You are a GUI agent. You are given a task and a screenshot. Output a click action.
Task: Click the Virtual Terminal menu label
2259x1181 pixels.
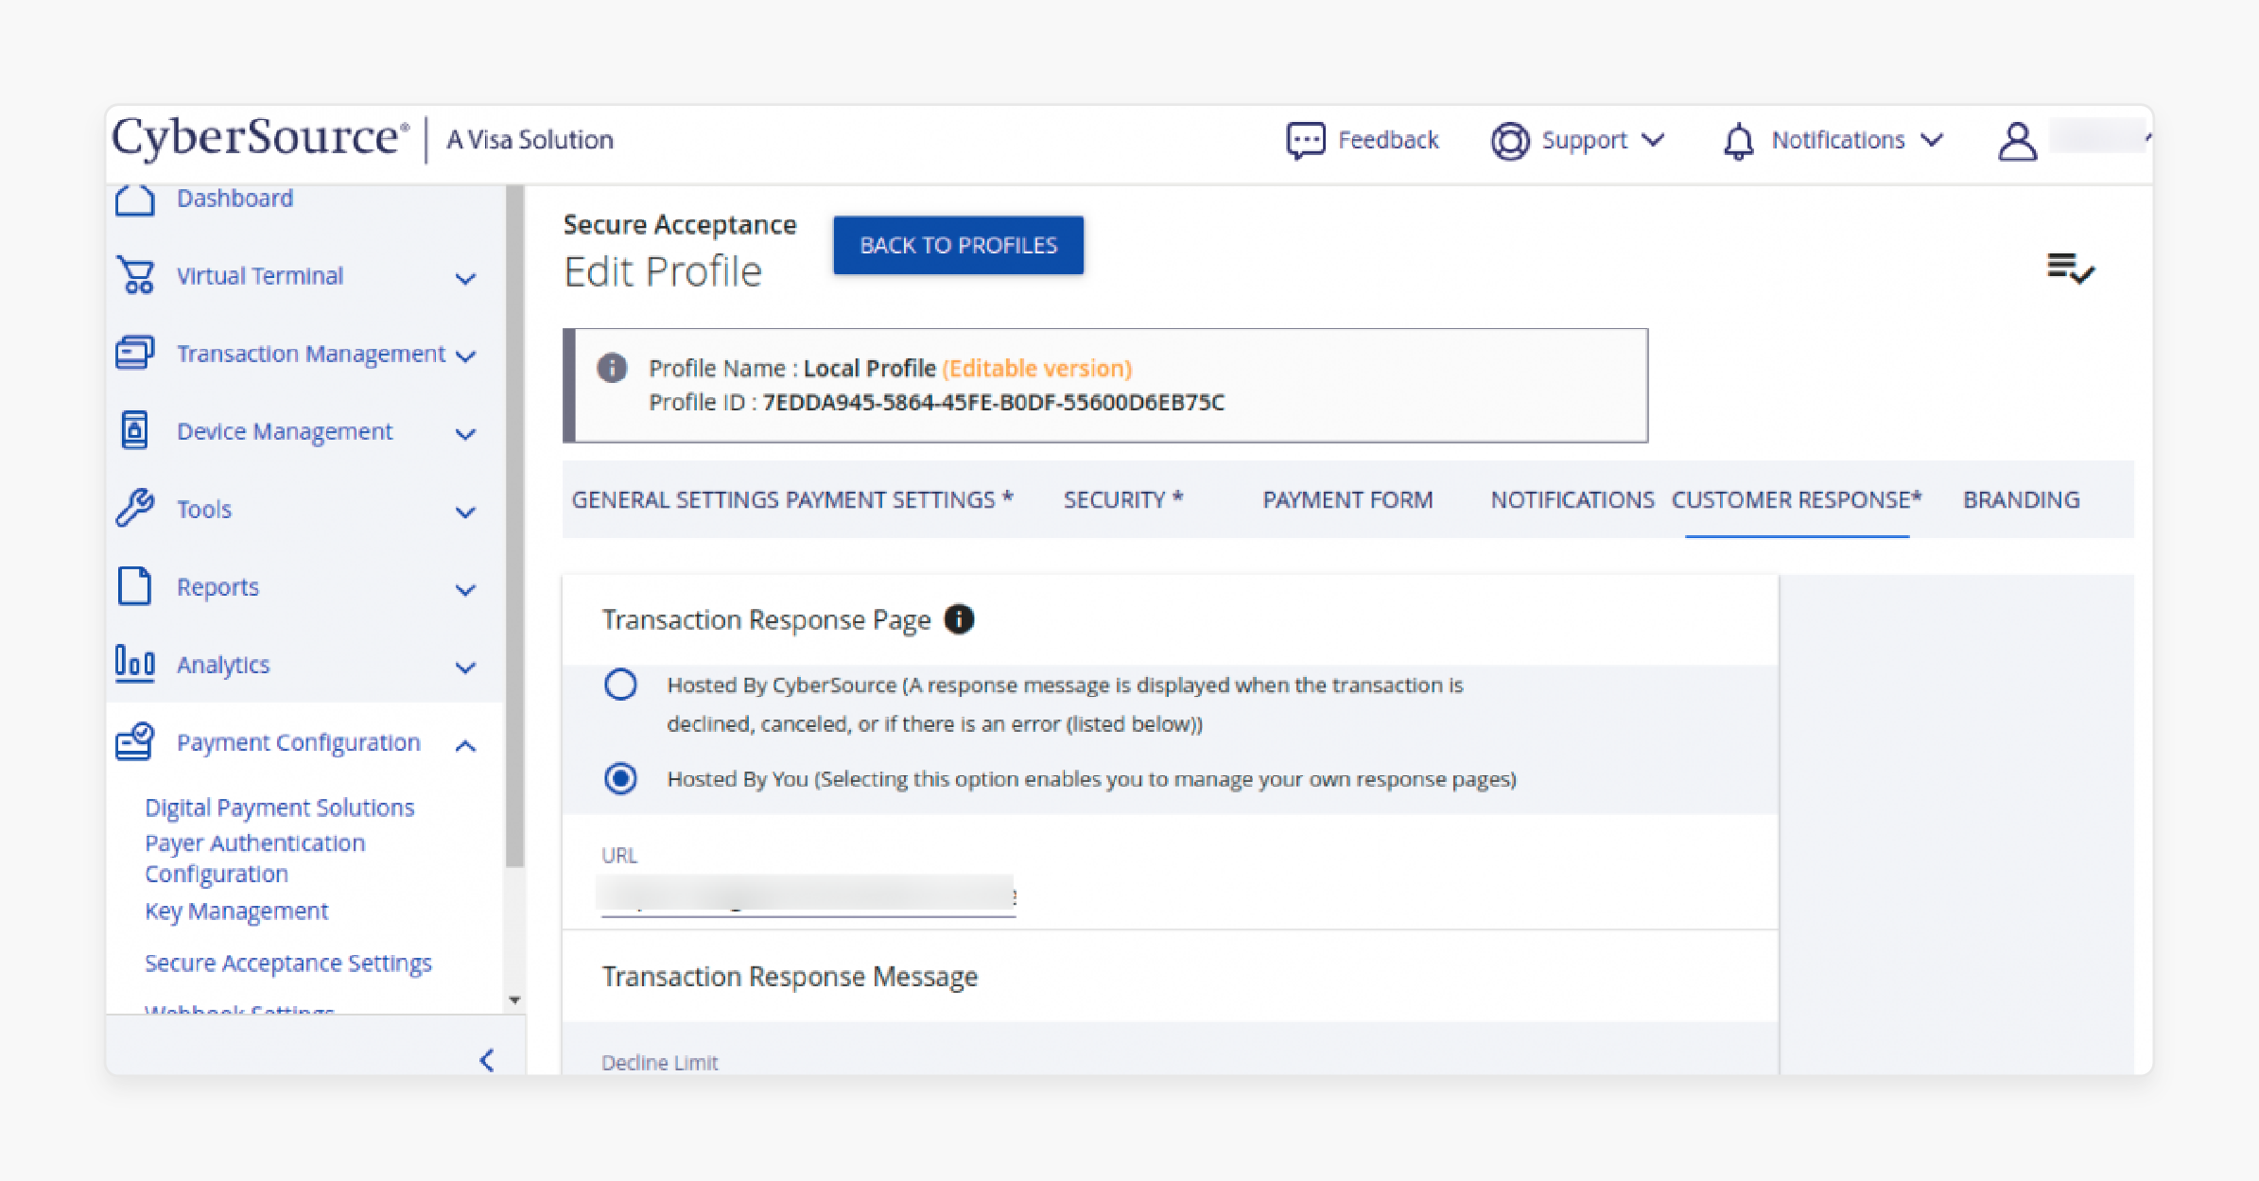pyautogui.click(x=260, y=276)
